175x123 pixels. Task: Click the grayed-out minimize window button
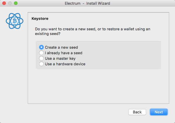pos(10,3)
